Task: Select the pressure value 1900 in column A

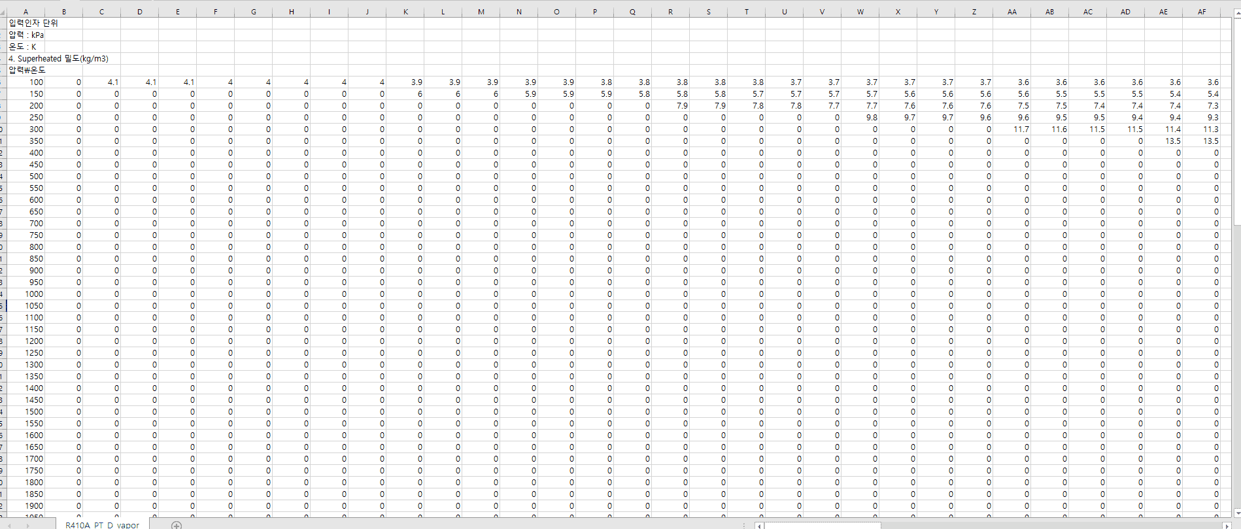Action: coord(25,505)
